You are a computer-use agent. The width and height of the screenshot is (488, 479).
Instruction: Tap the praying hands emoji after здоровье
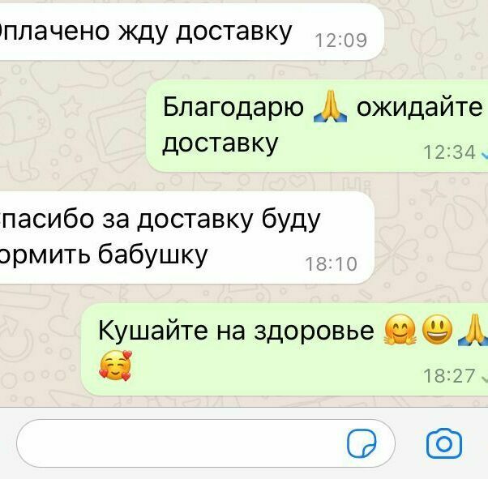point(473,329)
